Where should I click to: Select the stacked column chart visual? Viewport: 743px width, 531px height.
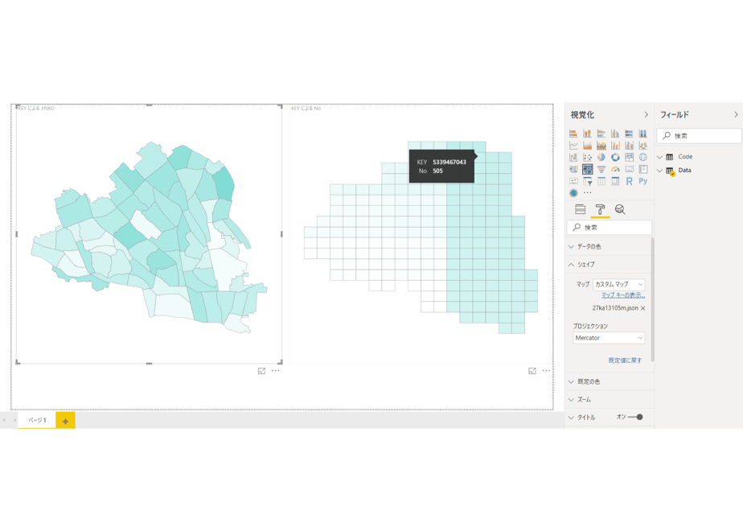click(587, 134)
